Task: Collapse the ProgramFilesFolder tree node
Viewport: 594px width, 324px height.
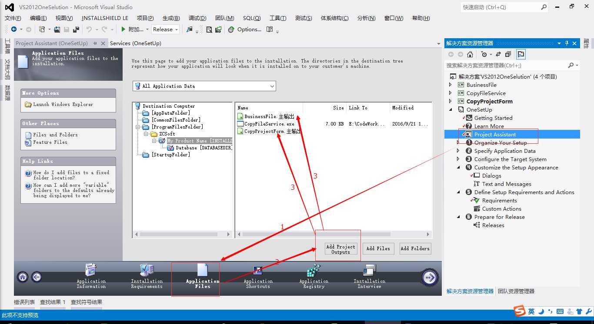Action: point(138,127)
